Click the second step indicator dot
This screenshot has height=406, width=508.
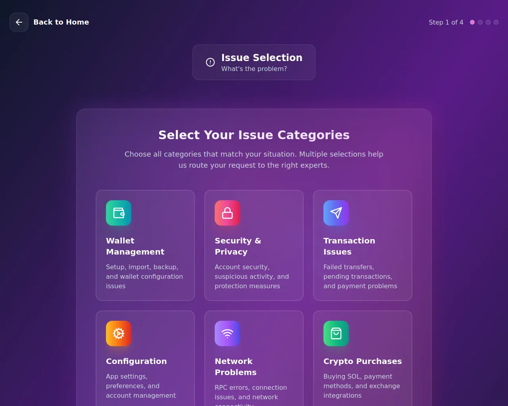(480, 22)
